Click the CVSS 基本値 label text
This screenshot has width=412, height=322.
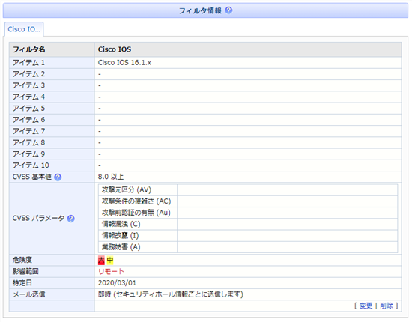coord(32,177)
